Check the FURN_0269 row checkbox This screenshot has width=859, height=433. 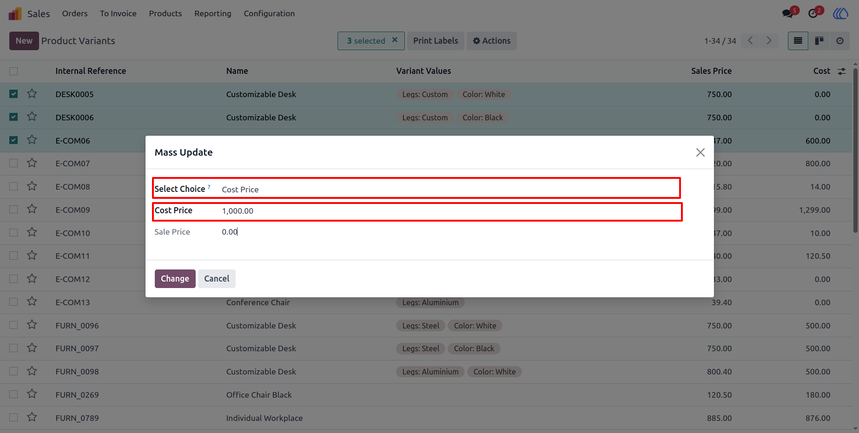pyautogui.click(x=13, y=394)
